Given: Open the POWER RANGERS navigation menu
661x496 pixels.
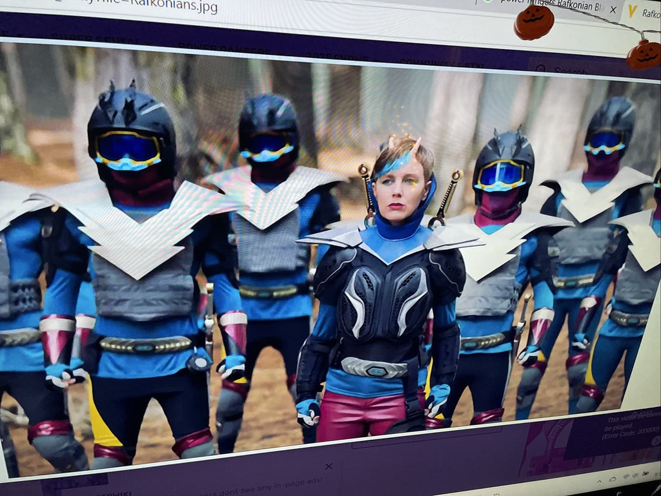Looking at the screenshot, I should click(x=224, y=50).
